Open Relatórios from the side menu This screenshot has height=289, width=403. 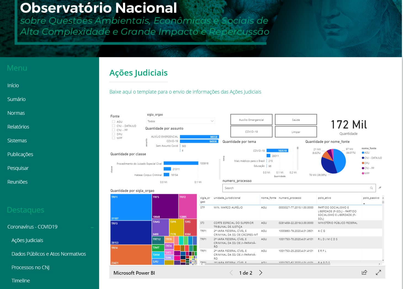click(18, 127)
